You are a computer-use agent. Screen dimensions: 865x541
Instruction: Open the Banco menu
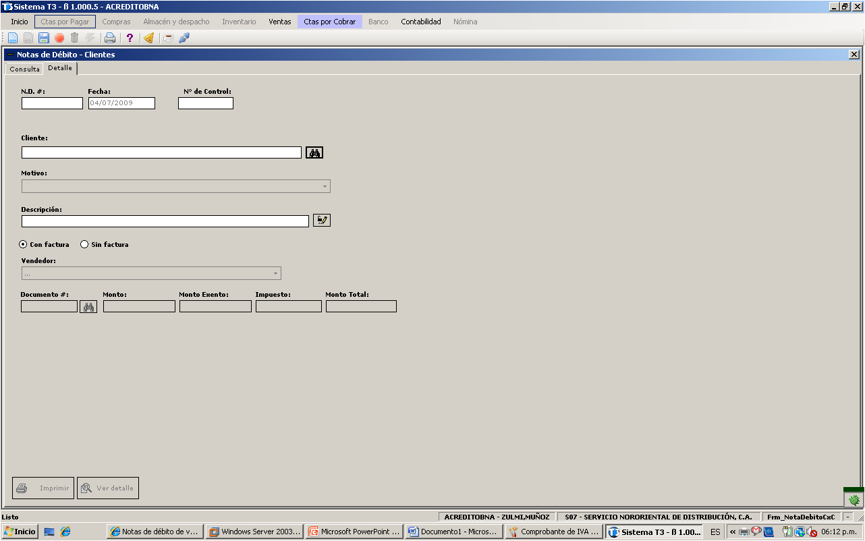379,22
